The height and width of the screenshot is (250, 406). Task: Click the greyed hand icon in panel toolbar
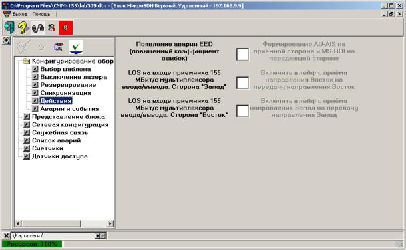[x=41, y=47]
